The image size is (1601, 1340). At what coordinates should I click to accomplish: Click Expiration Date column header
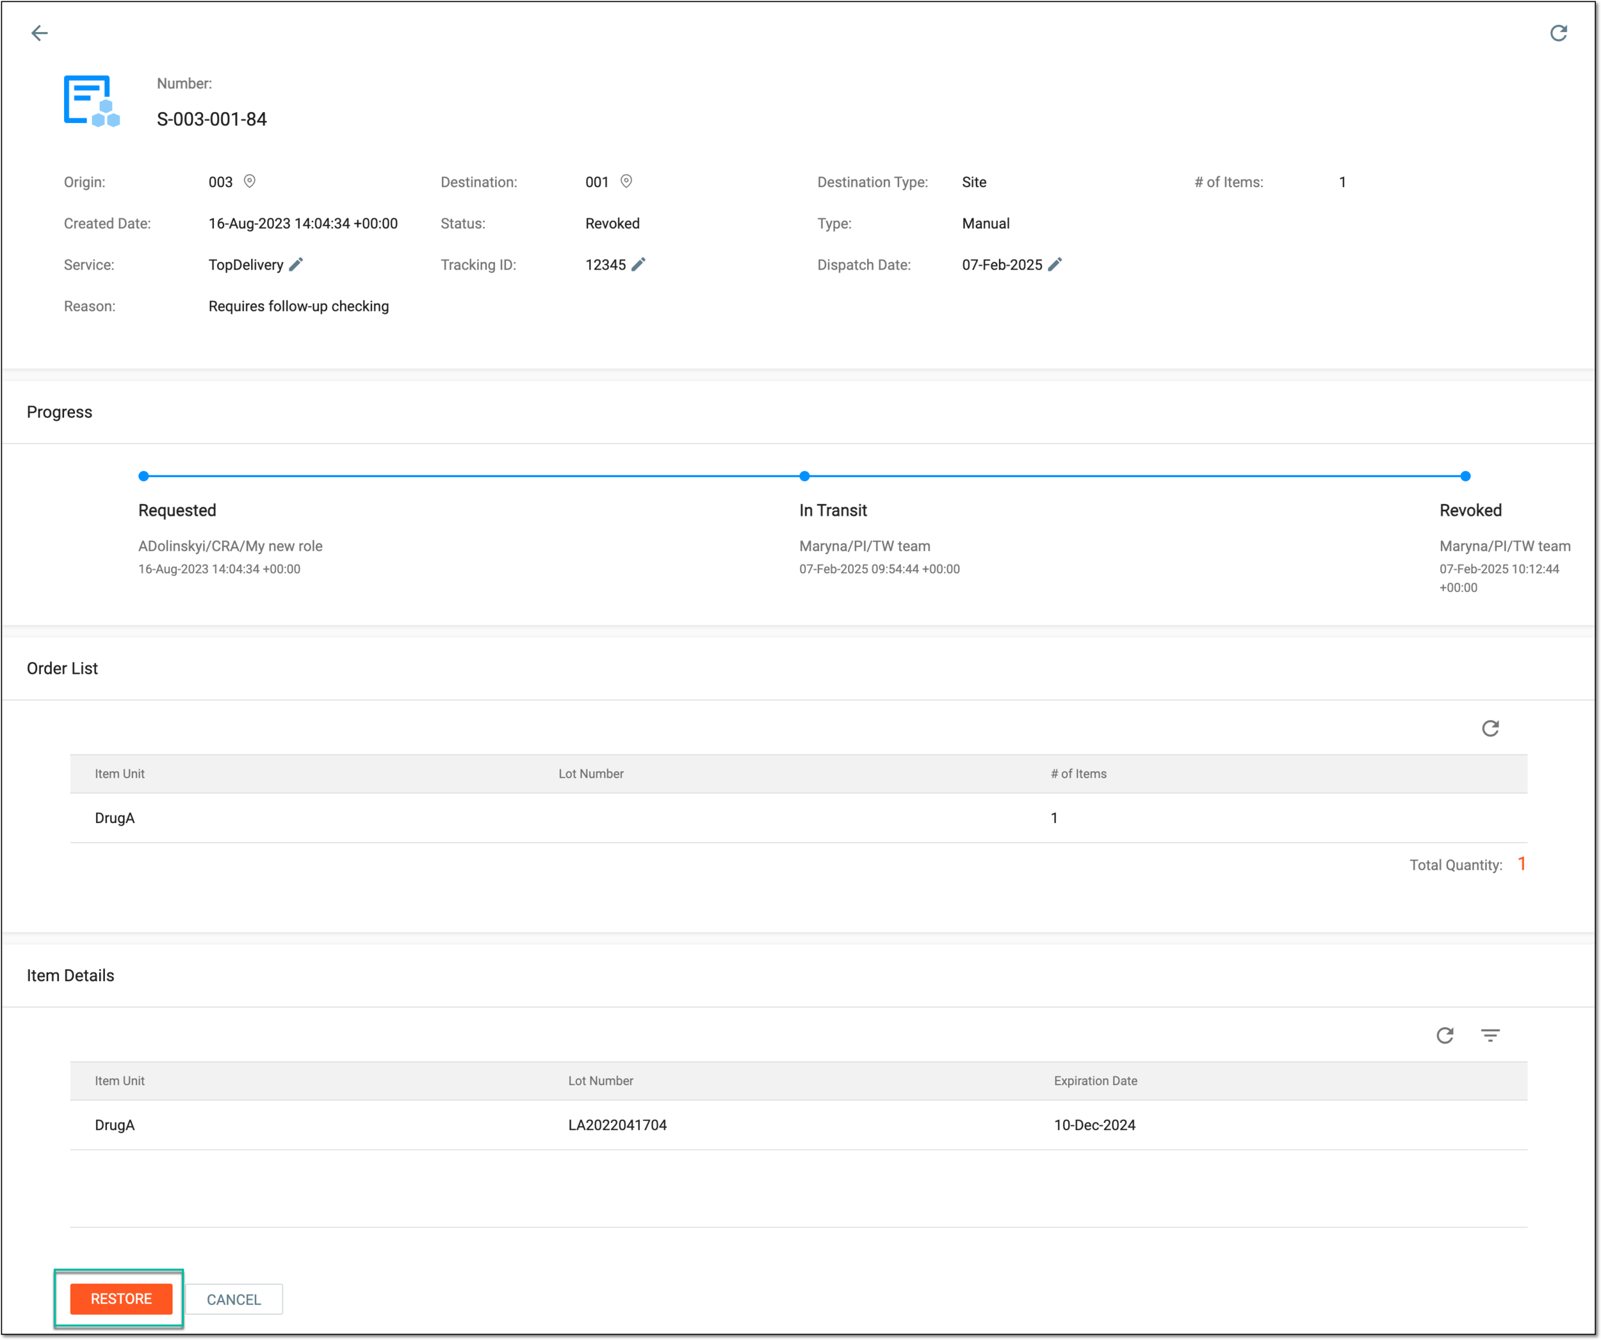coord(1096,1081)
